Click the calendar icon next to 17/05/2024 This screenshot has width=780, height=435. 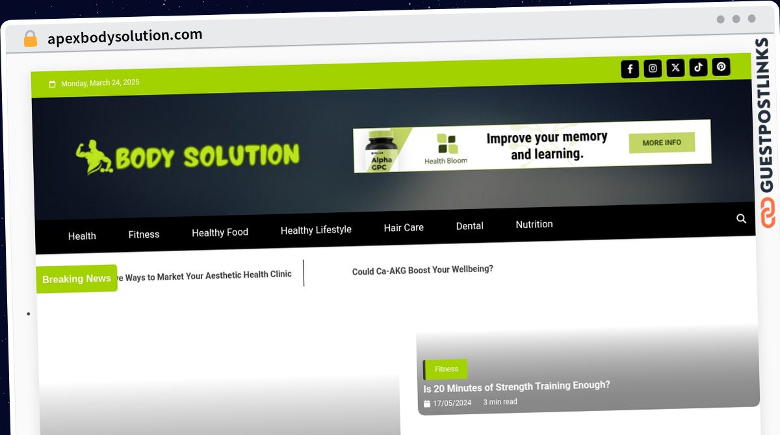click(427, 404)
